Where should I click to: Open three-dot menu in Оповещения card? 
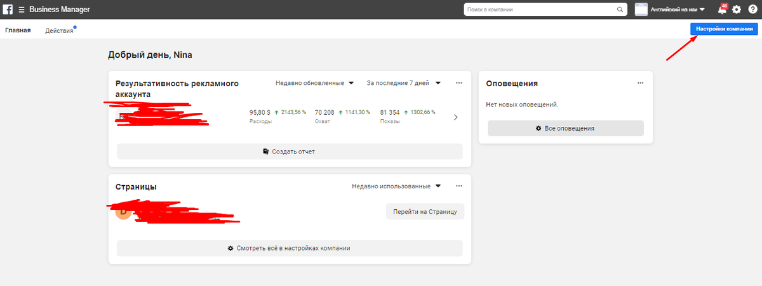pyautogui.click(x=641, y=83)
